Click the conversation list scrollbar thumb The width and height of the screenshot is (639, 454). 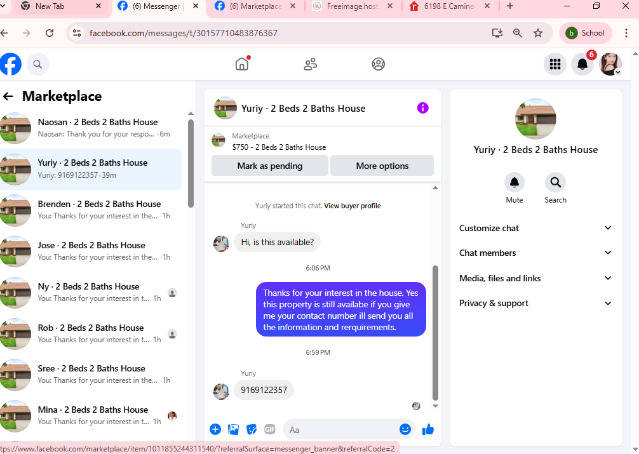click(191, 163)
